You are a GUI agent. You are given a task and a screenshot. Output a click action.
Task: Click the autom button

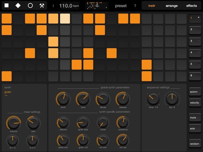[194, 91]
